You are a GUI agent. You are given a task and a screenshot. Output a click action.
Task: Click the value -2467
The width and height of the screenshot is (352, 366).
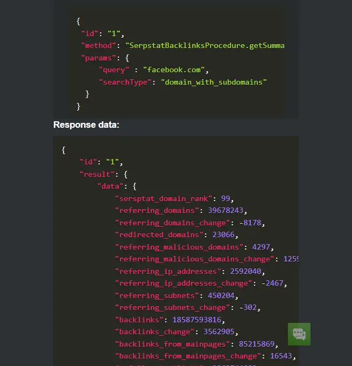click(272, 283)
